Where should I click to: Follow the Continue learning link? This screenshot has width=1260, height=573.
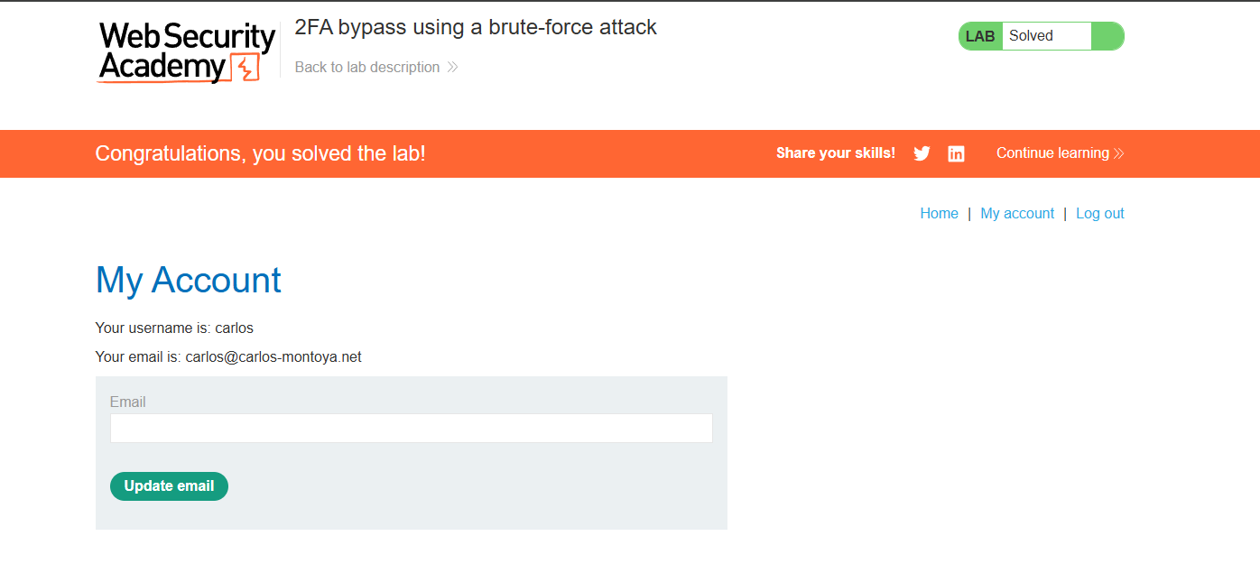click(x=1052, y=153)
